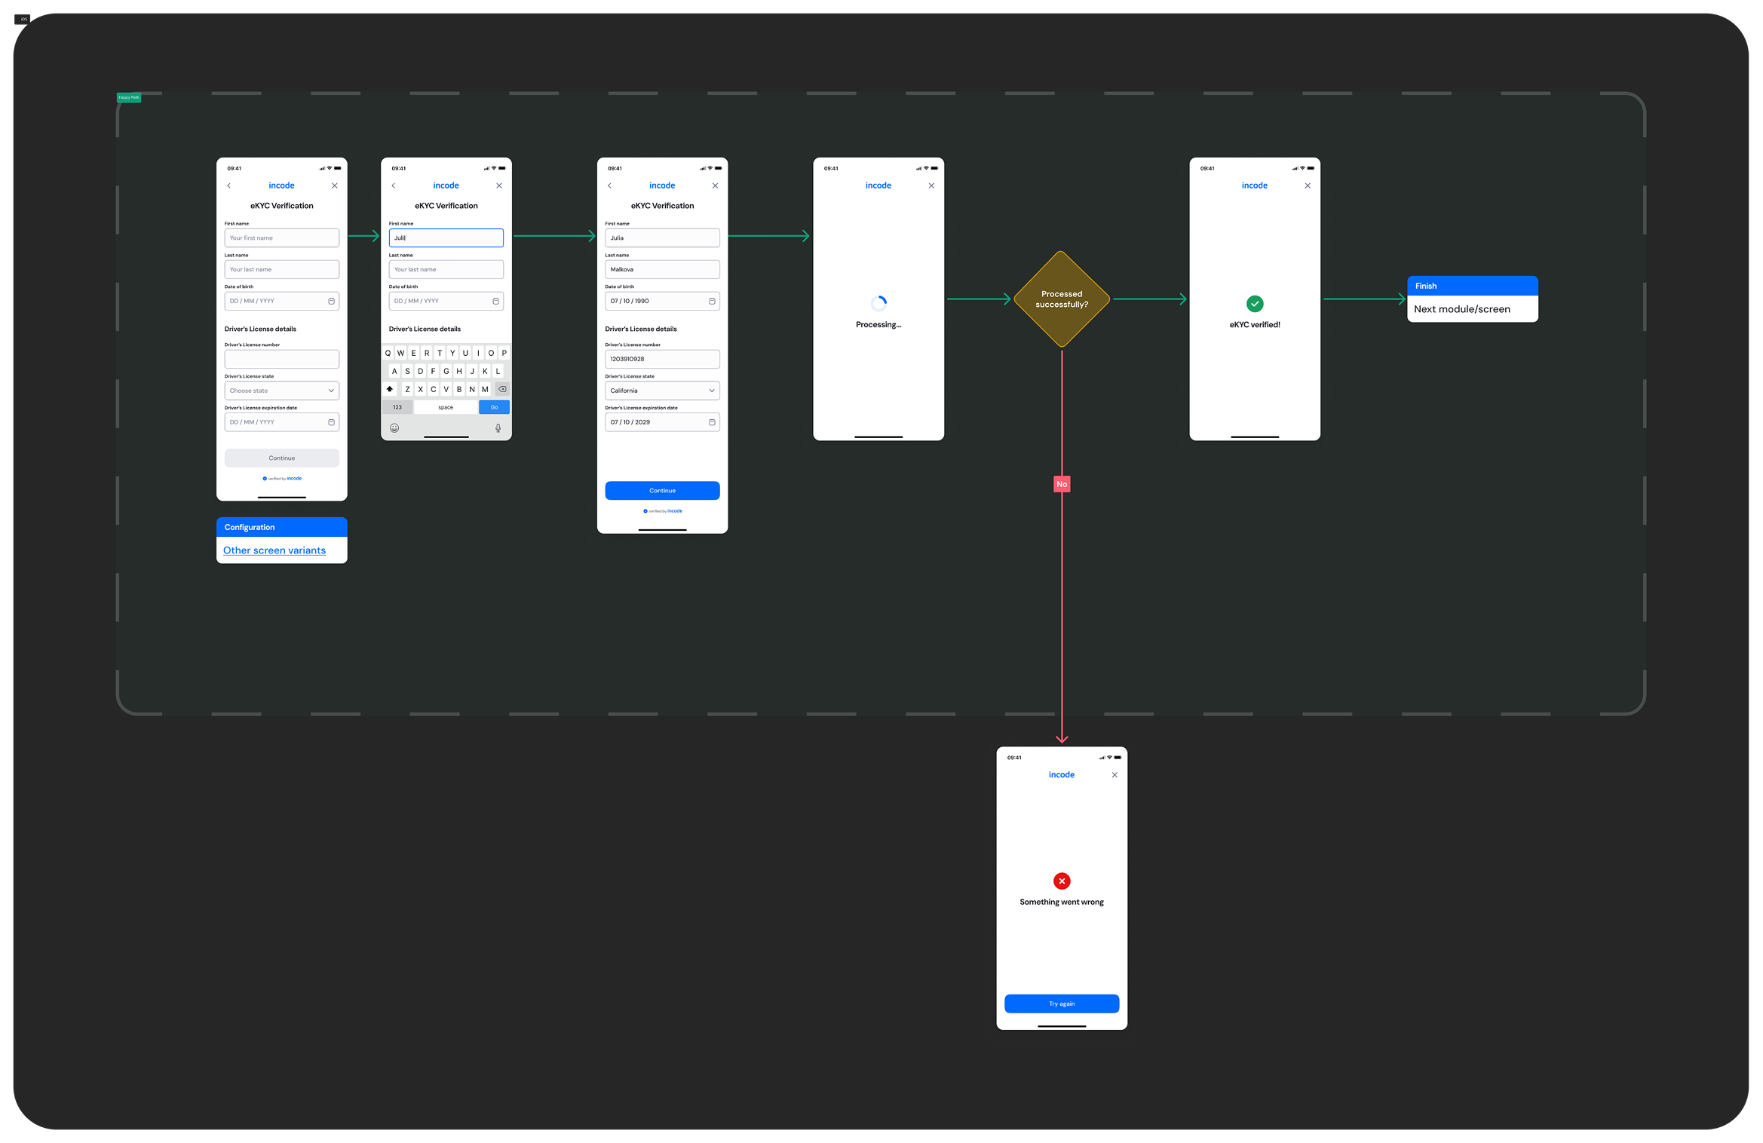Tap the keyboard microphone icon
Image resolution: width=1763 pixels, height=1143 pixels.
[x=498, y=428]
